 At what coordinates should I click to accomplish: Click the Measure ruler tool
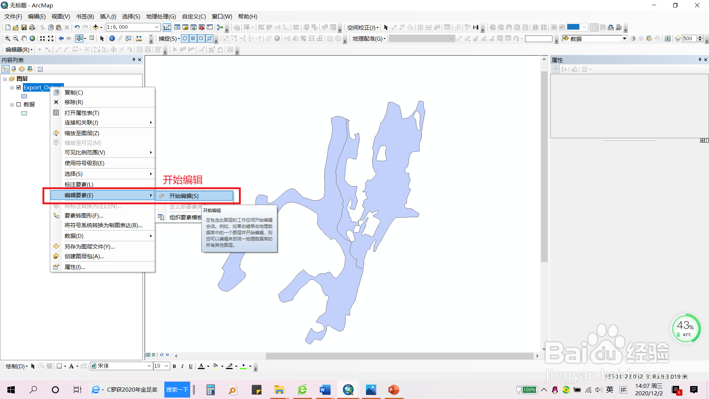pos(139,38)
